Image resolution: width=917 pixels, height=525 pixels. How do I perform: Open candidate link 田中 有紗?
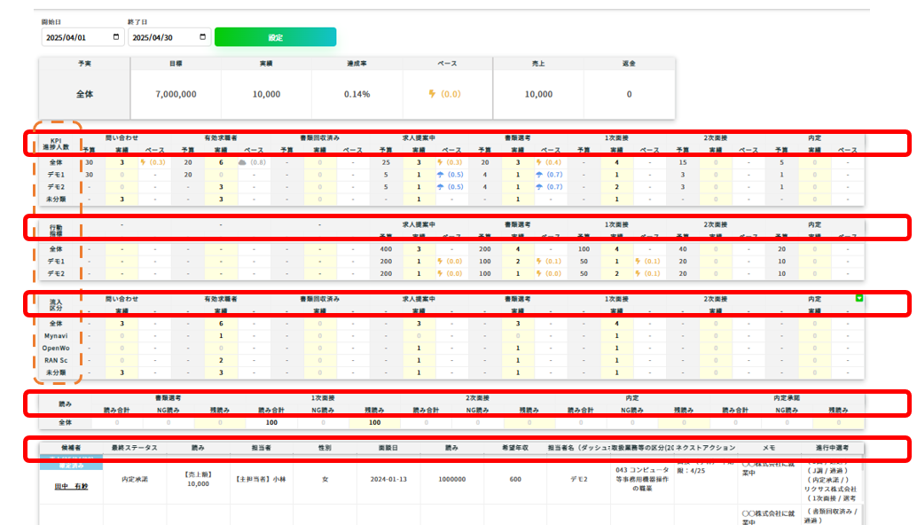coord(71,486)
